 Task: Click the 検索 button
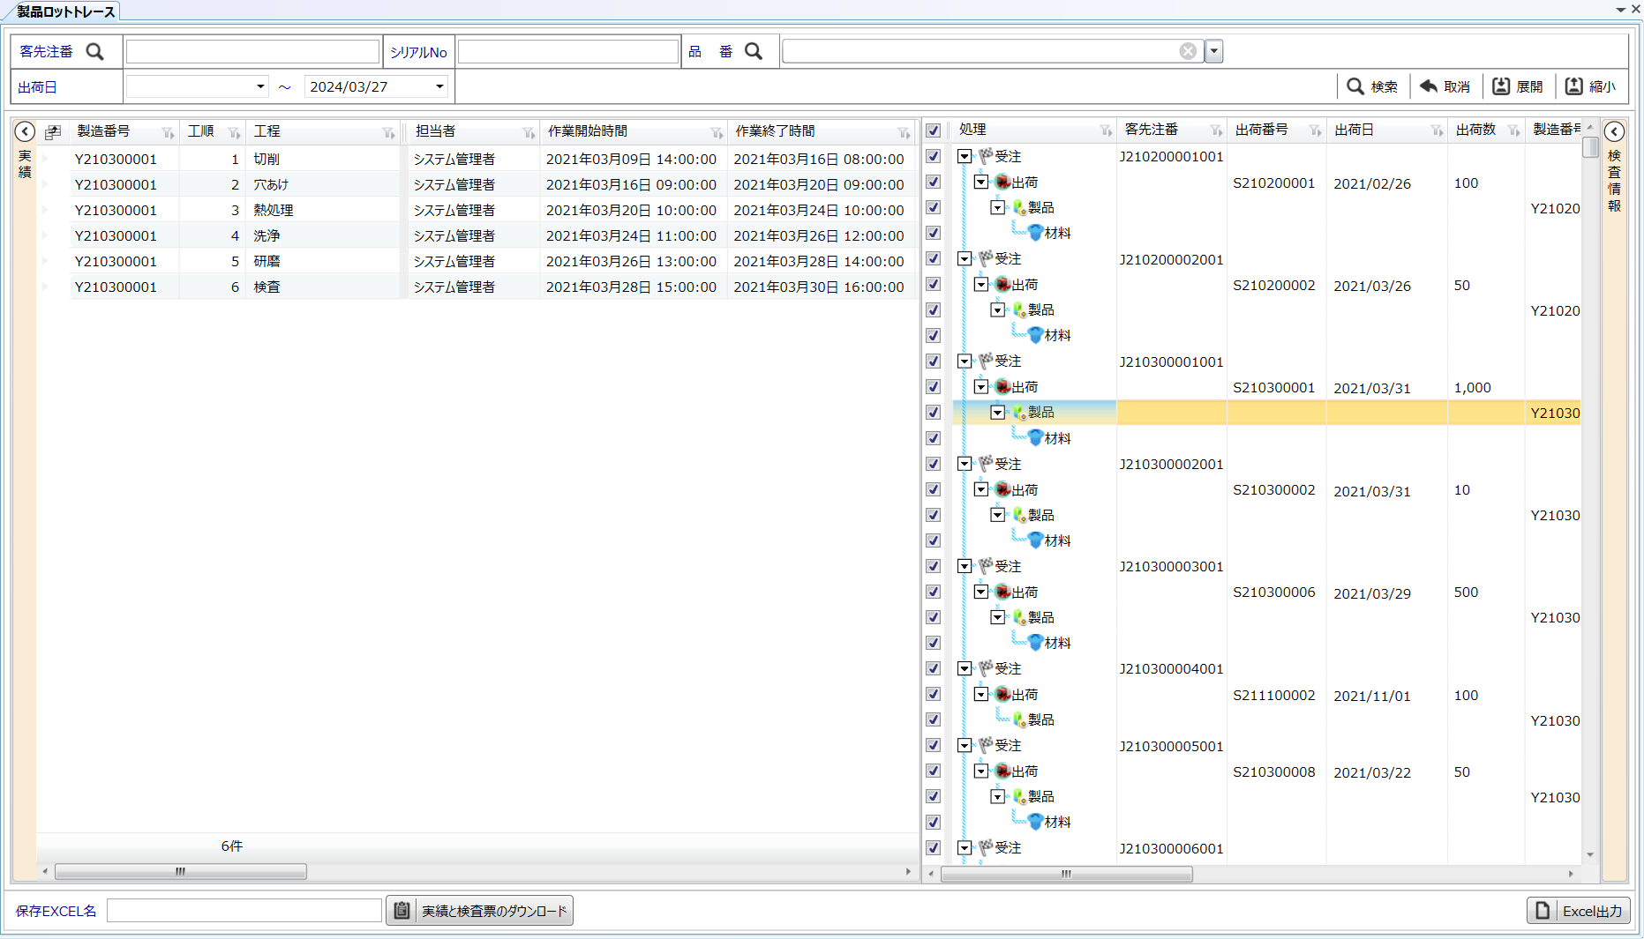click(x=1372, y=86)
